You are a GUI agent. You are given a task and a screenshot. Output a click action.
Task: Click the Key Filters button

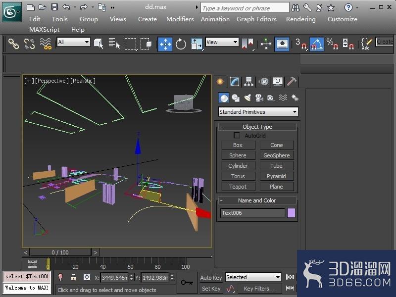point(259,289)
